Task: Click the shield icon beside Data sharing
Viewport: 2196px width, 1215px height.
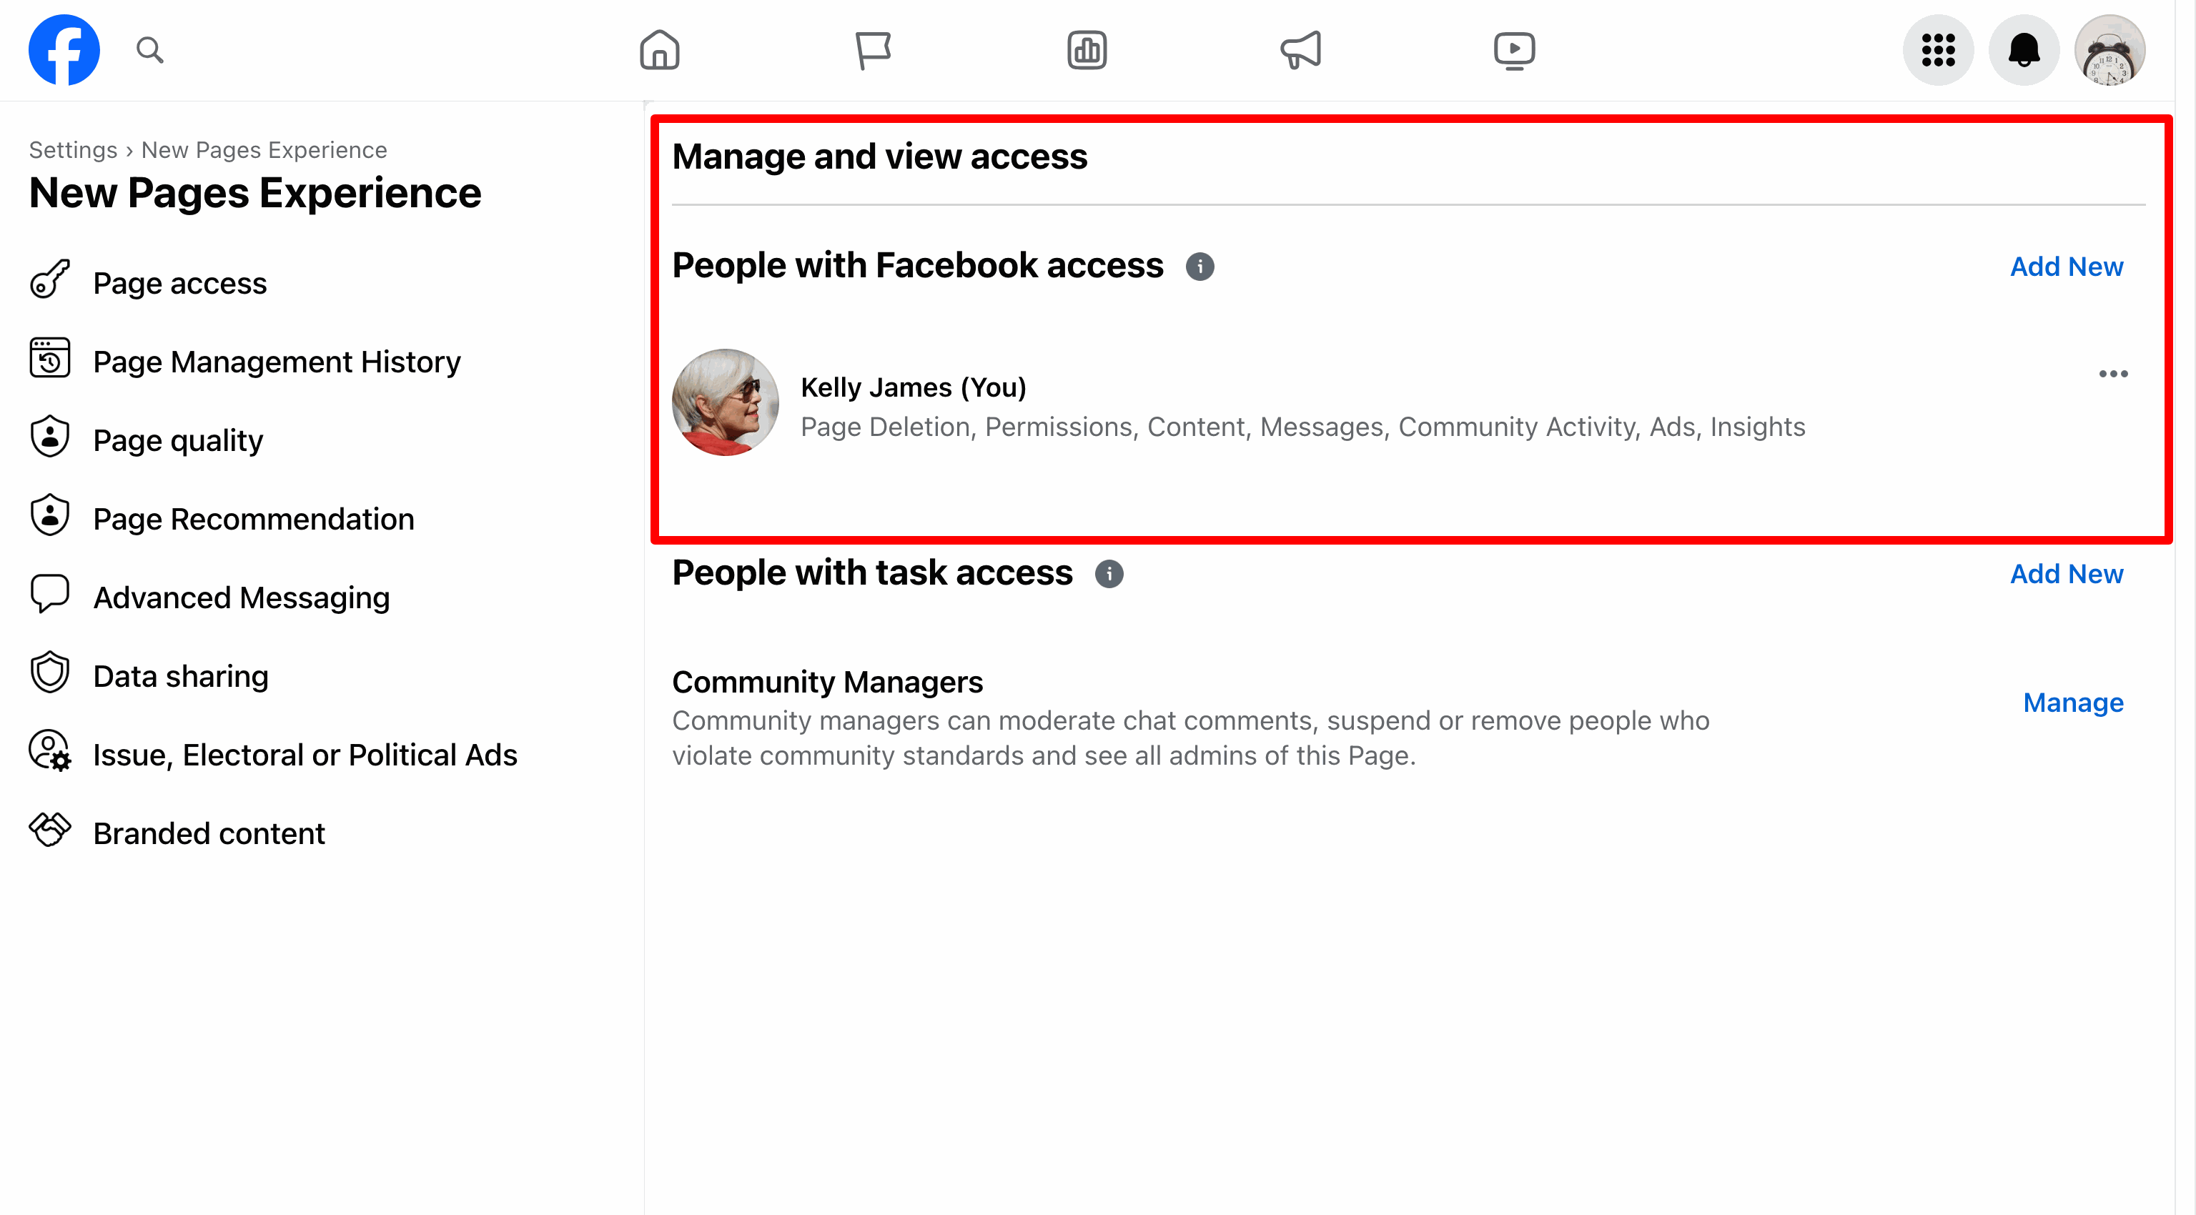Action: (50, 673)
